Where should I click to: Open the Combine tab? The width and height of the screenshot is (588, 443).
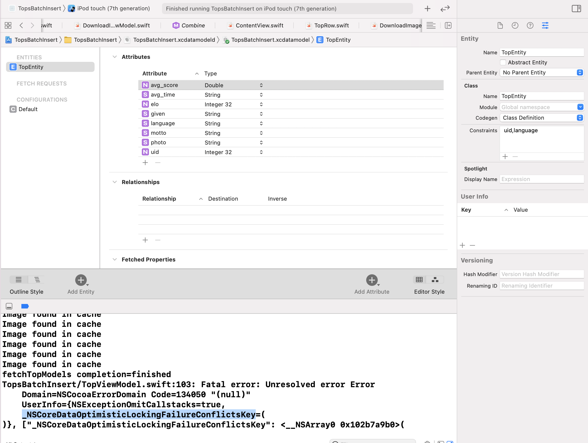point(188,25)
